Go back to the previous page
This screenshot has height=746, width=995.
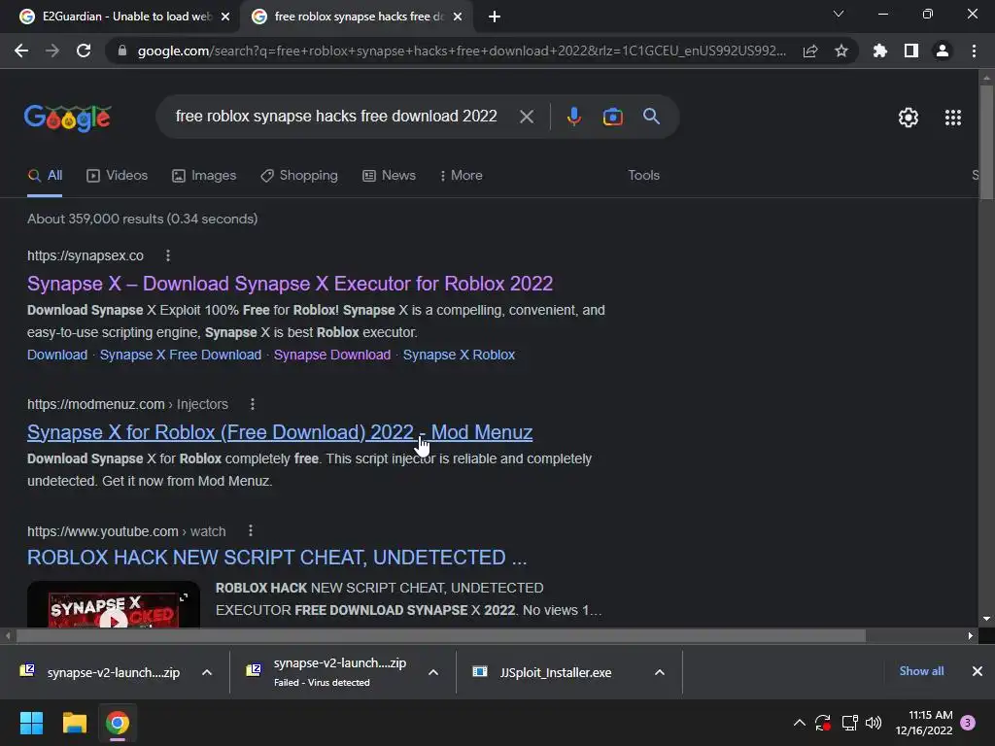pyautogui.click(x=21, y=51)
